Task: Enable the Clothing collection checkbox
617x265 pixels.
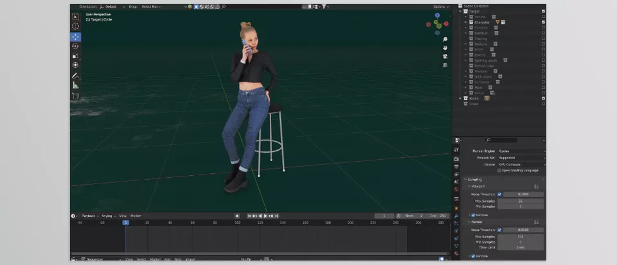Action: point(544,38)
